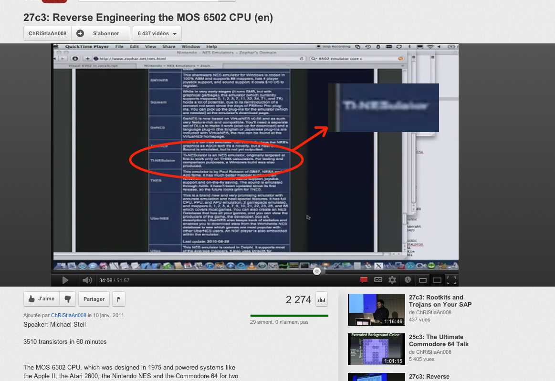Open the Rootkits and Trojans video thumbnail
Screen dimensions: 555x381
pyautogui.click(x=376, y=309)
